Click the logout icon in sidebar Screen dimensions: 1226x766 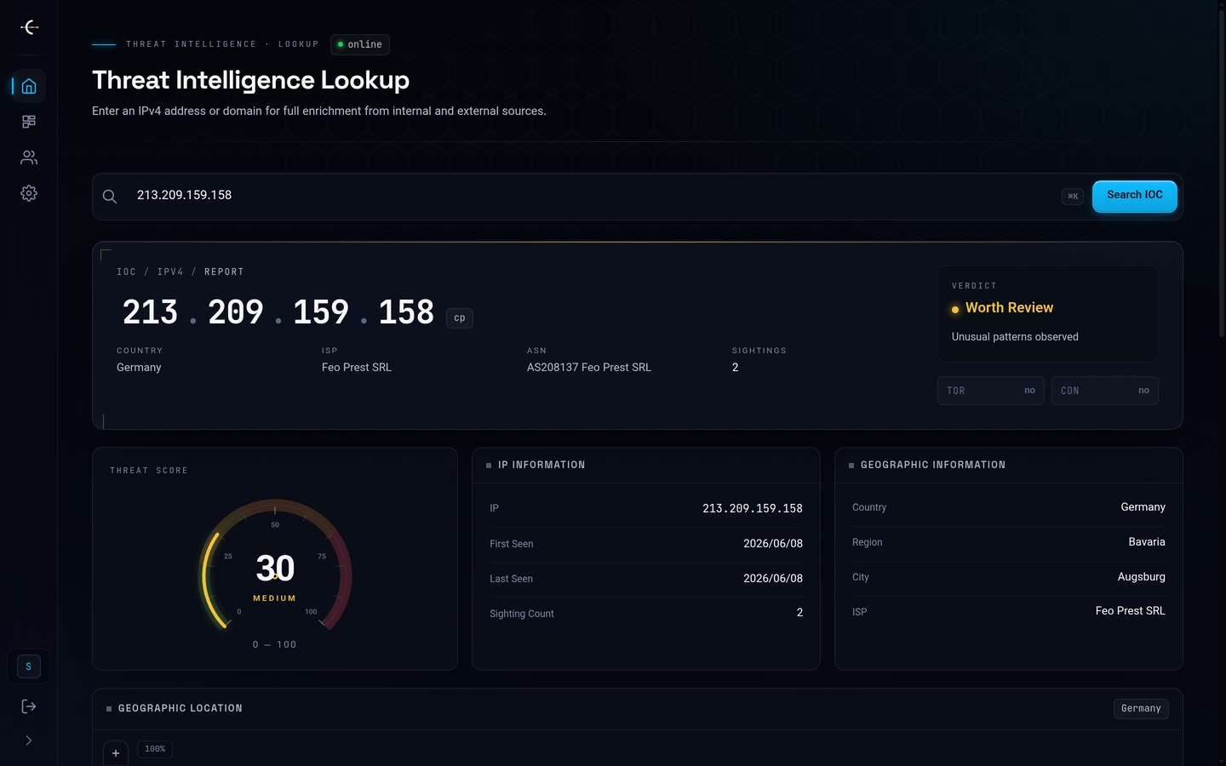point(28,706)
